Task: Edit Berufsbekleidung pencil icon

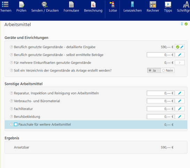Action: (180, 117)
